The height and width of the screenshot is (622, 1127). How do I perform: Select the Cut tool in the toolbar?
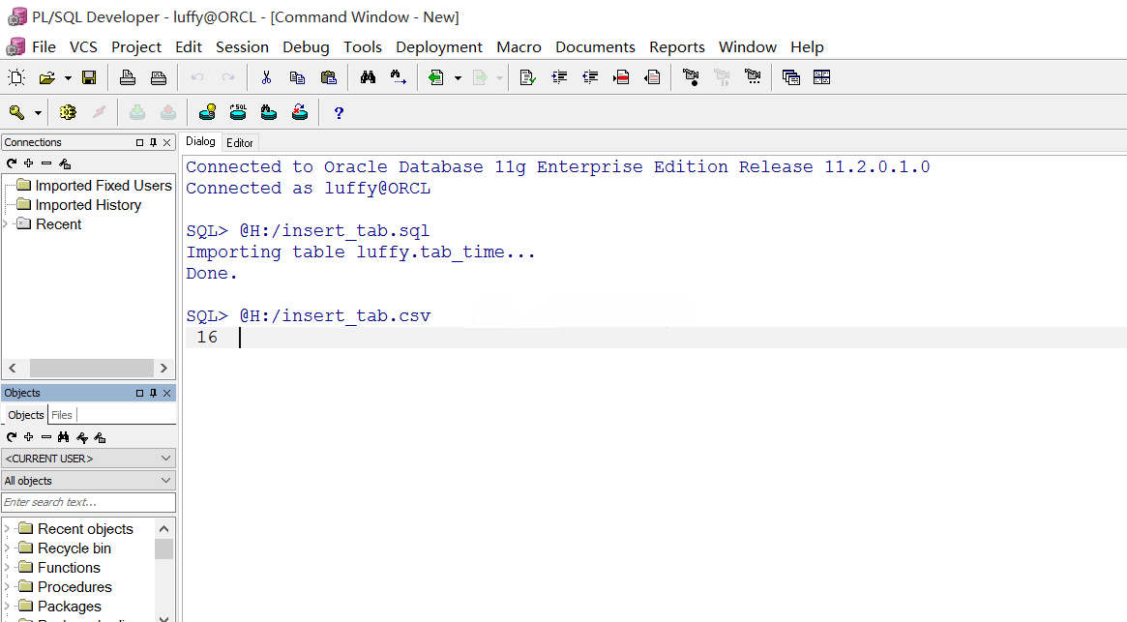[x=267, y=77]
